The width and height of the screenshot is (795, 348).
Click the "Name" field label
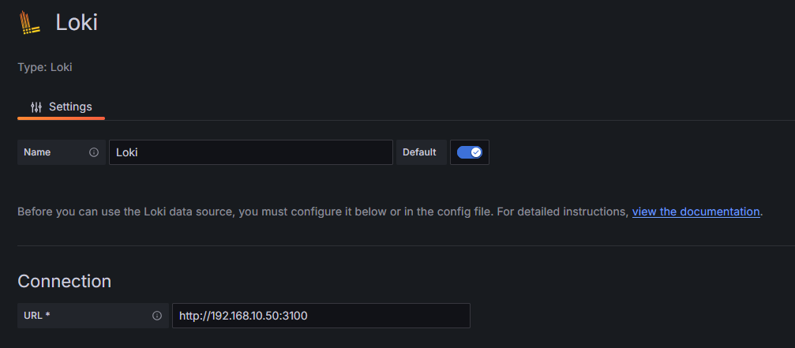[x=37, y=152]
